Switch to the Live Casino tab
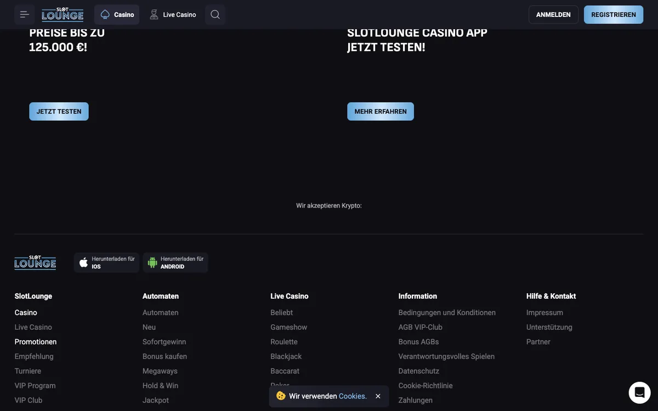This screenshot has height=411, width=658. click(173, 14)
